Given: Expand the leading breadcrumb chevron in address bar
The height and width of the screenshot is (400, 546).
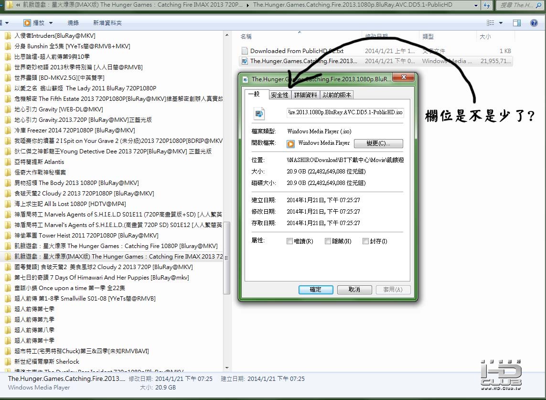Looking at the screenshot, I should point(18,5).
